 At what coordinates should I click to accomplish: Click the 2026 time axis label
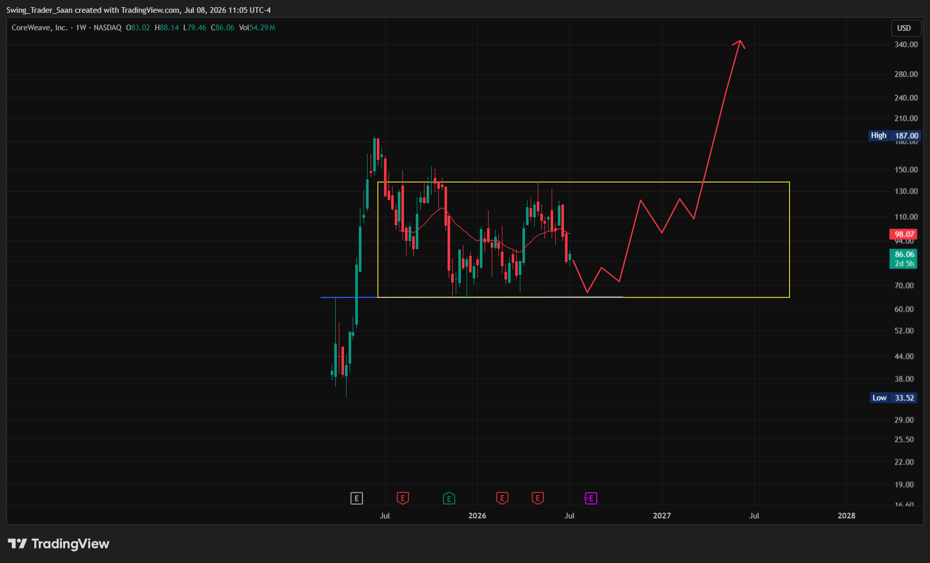pos(477,516)
